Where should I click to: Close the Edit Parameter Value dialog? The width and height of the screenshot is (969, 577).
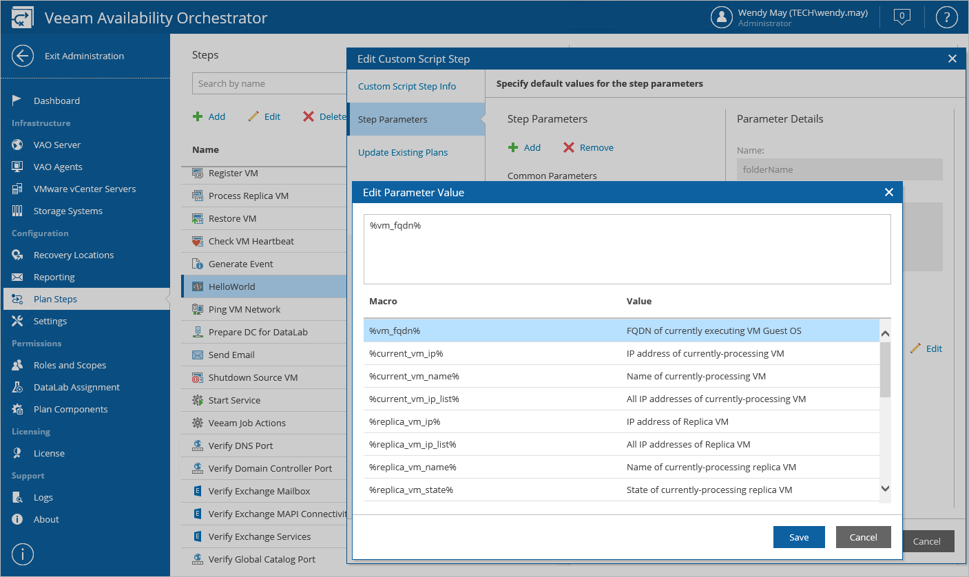click(889, 193)
